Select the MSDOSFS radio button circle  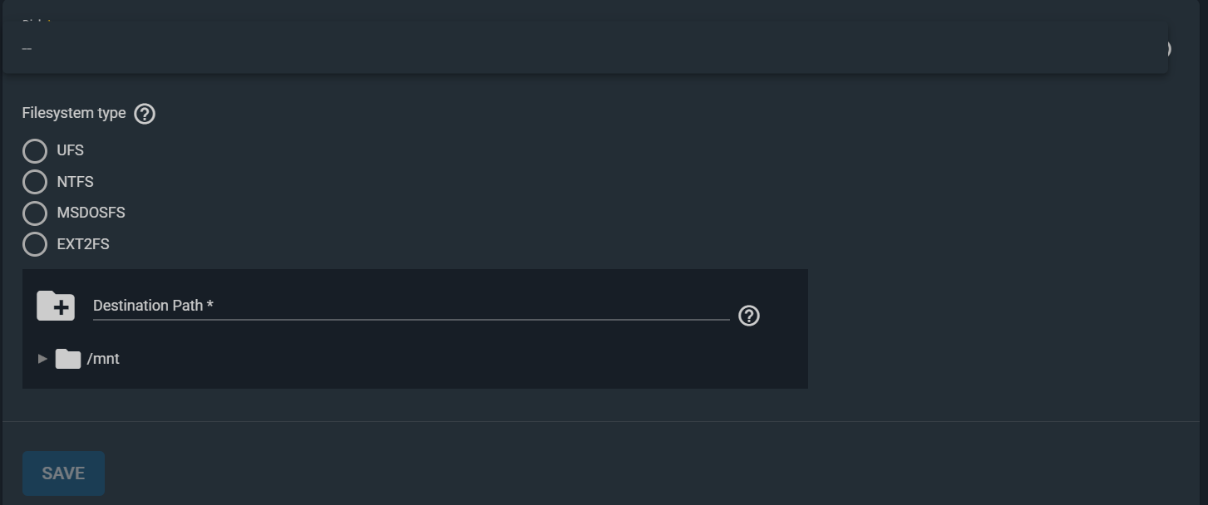tap(35, 213)
